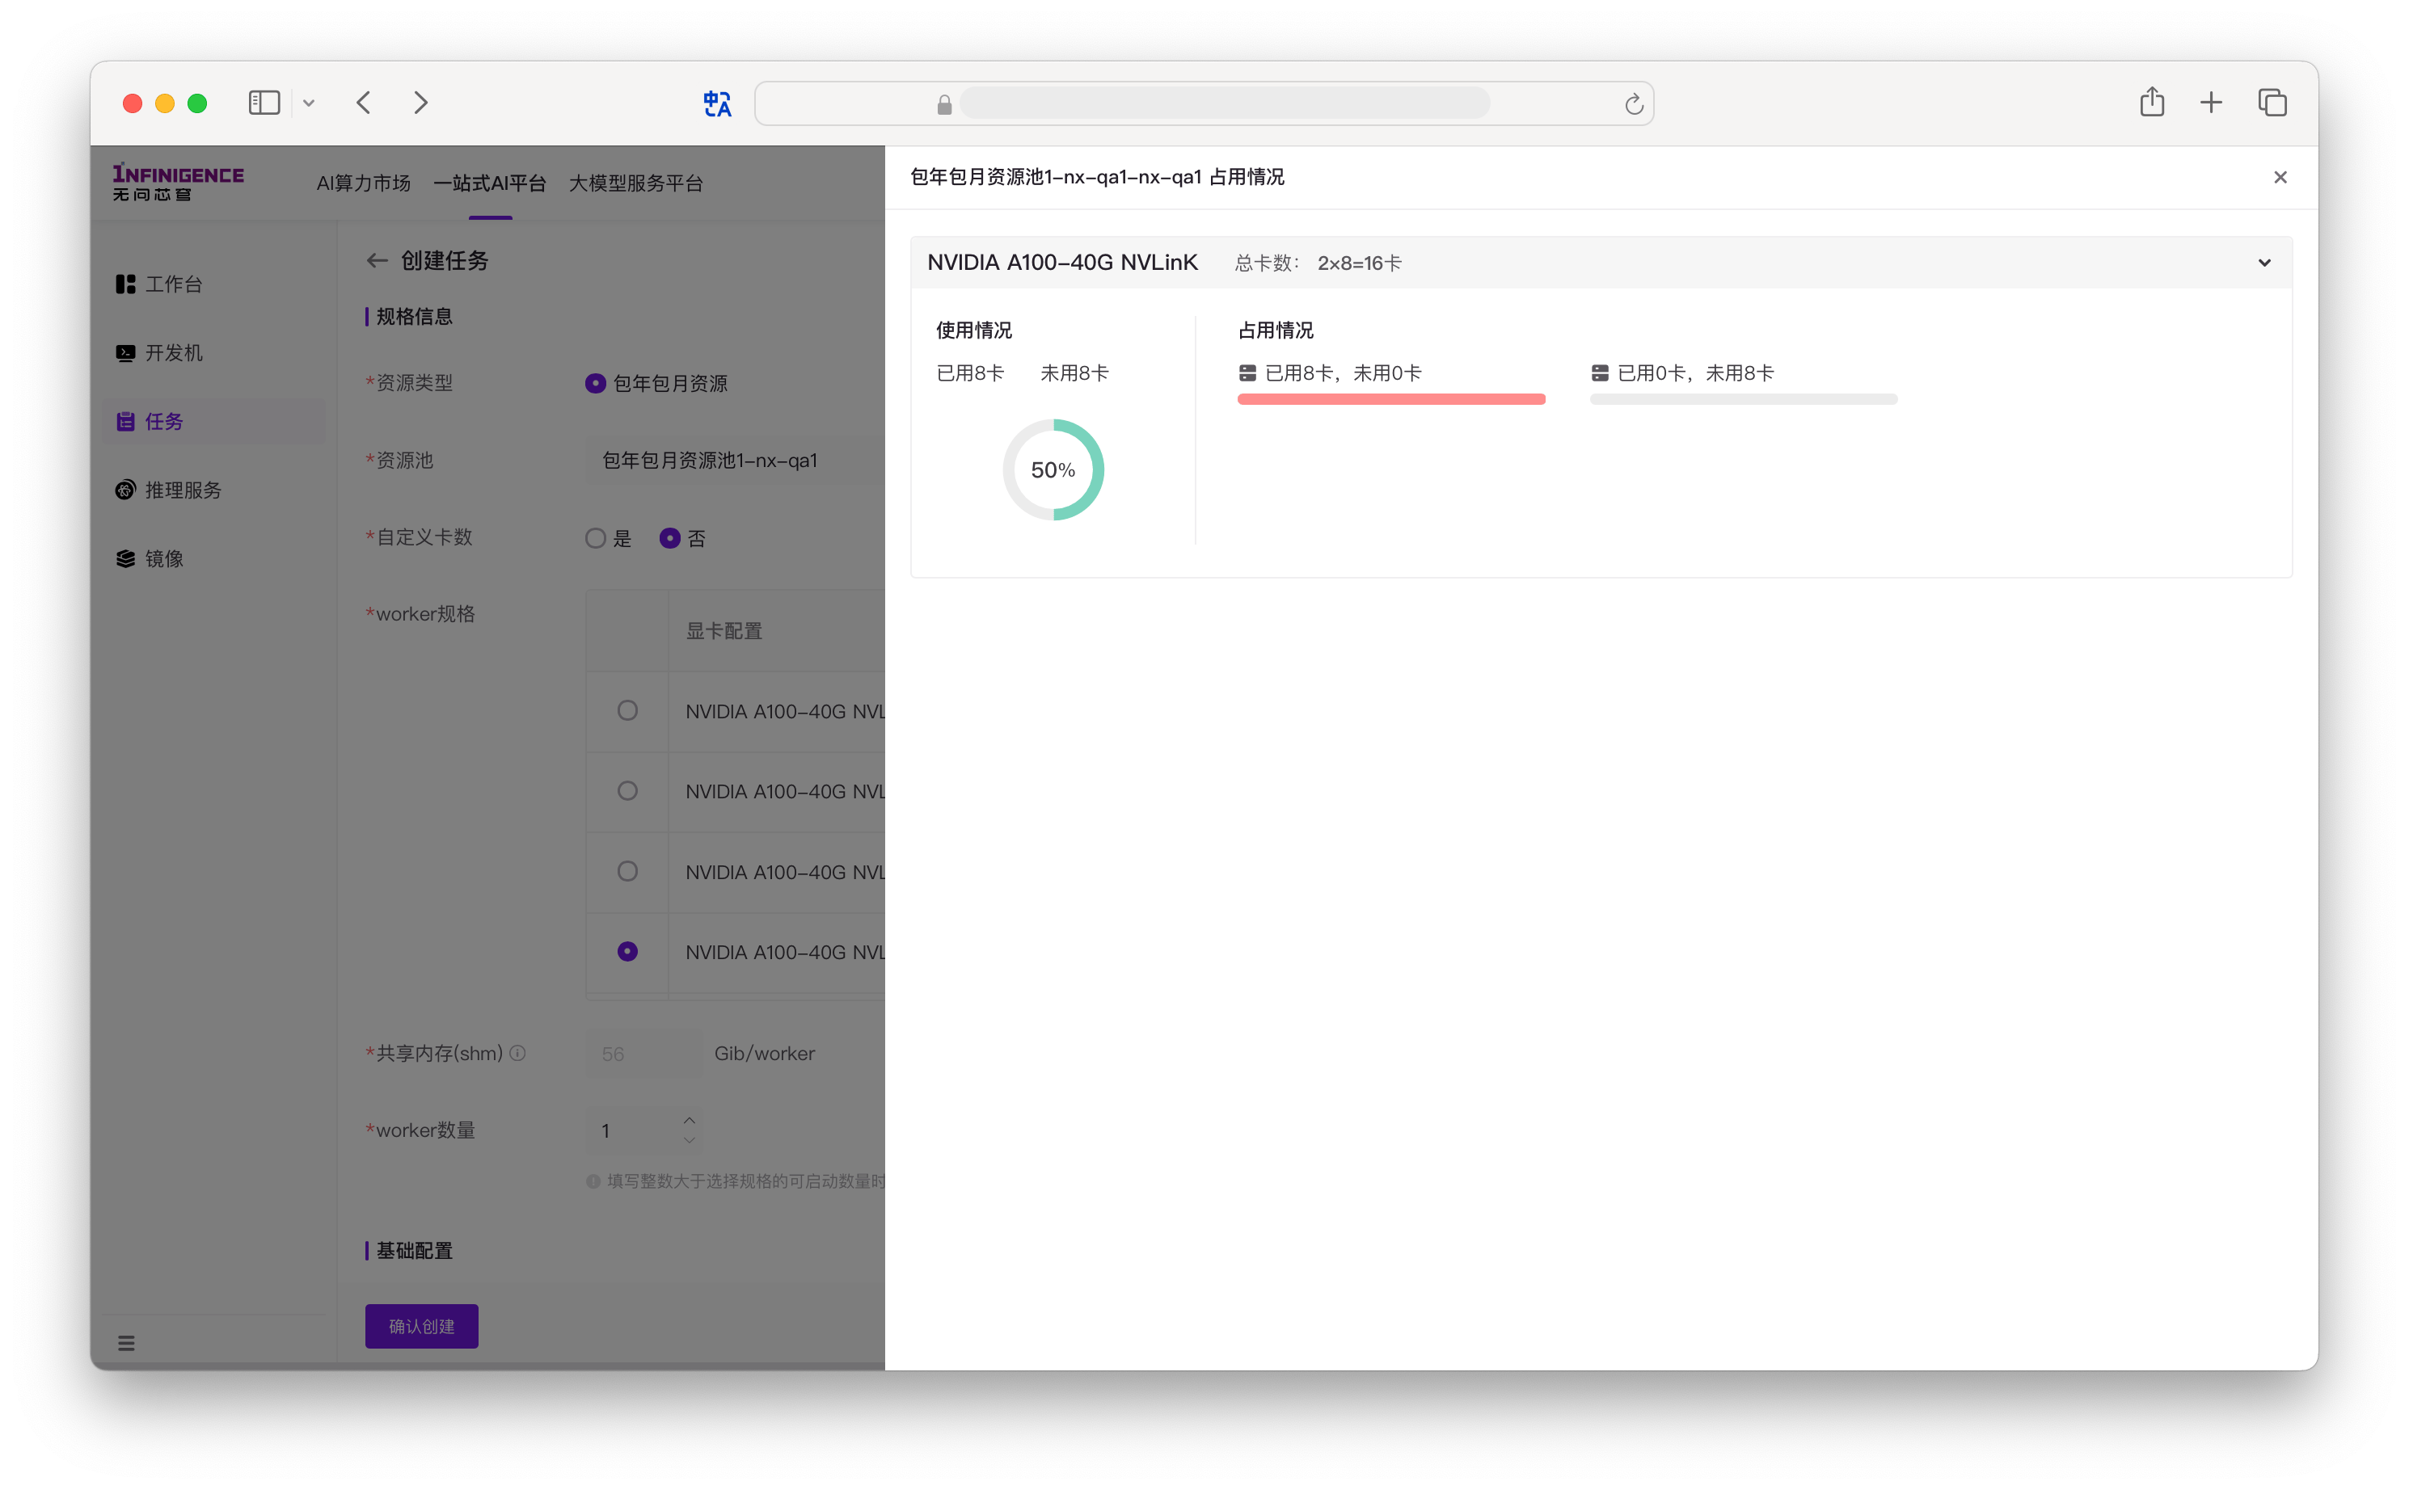
Task: Select 否 for 自定义卡数
Action: (x=670, y=538)
